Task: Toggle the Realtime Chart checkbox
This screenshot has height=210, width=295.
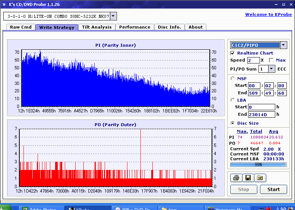Action: 233,53
